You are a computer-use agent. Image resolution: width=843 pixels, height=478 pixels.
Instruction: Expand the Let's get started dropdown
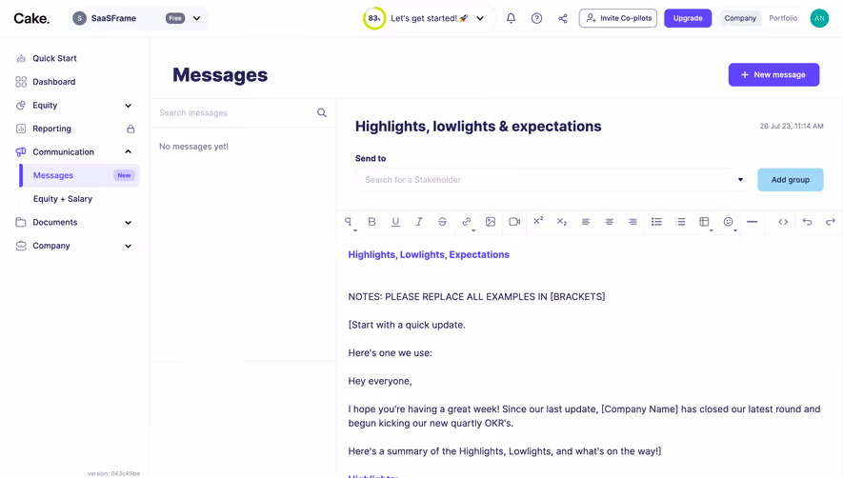coord(480,18)
